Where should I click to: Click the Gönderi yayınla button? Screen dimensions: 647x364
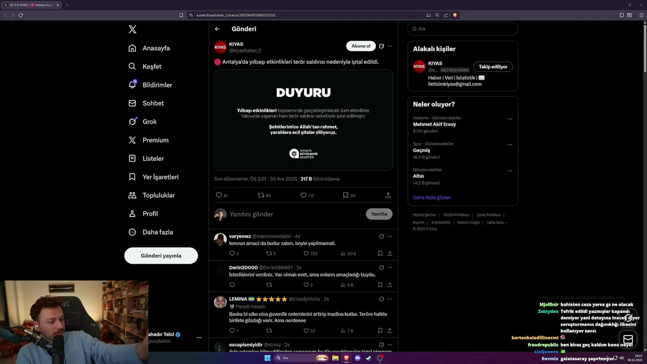tap(161, 255)
